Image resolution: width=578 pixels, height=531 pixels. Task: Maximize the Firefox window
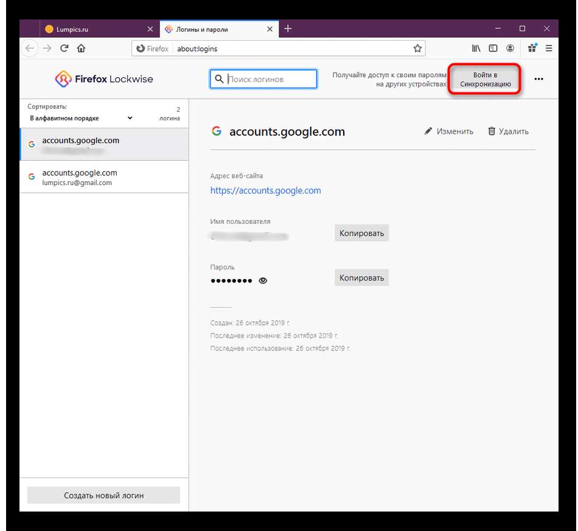(522, 29)
